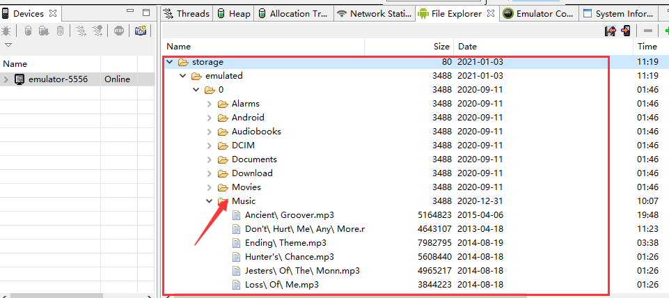Click the Cause GC trash can icon
Image resolution: width=669 pixels, height=298 pixels.
(61, 31)
